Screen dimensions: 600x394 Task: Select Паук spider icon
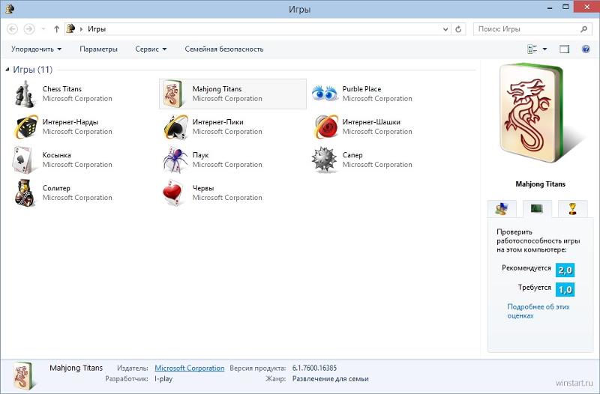point(175,160)
